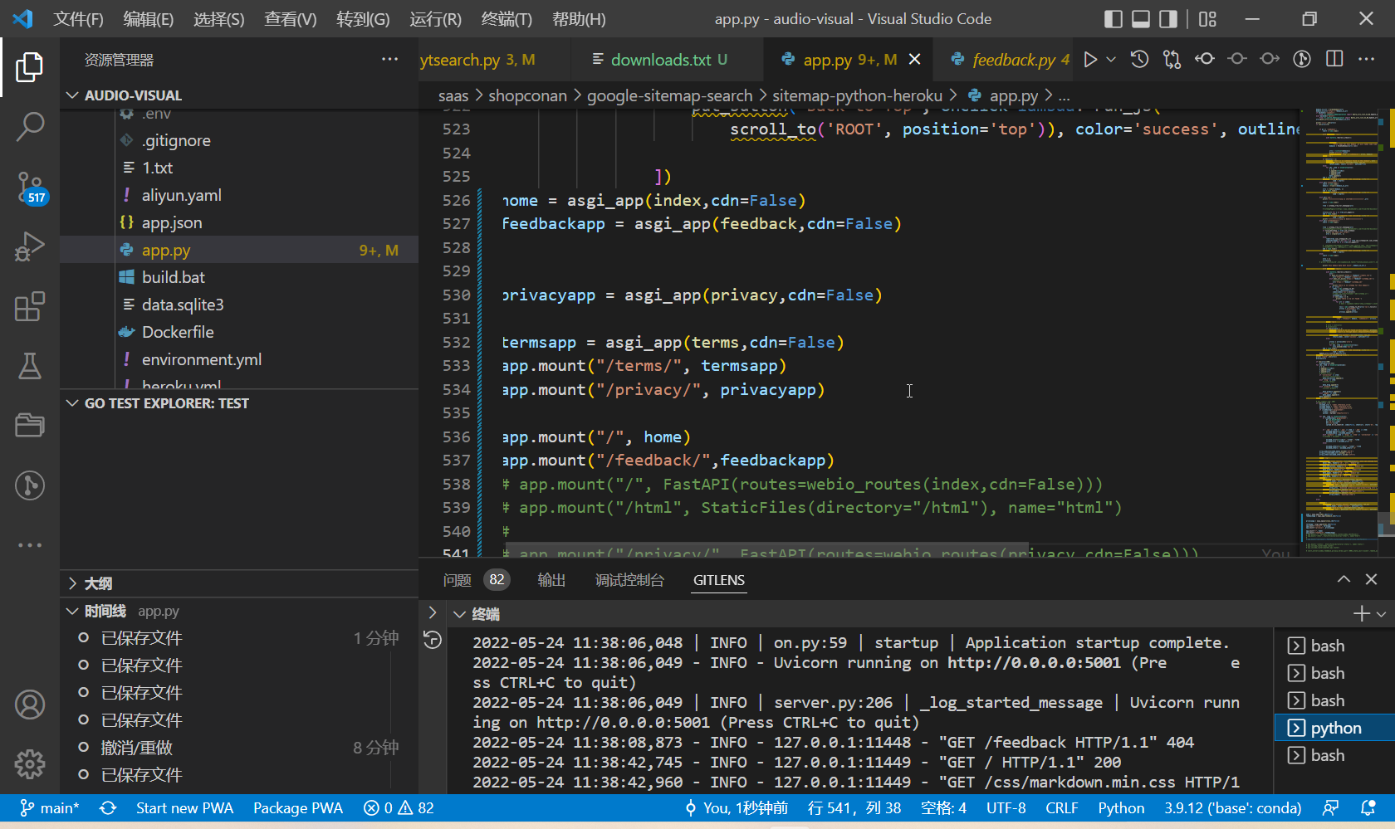Toggle secondary side bar layout

pyautogui.click(x=1168, y=19)
